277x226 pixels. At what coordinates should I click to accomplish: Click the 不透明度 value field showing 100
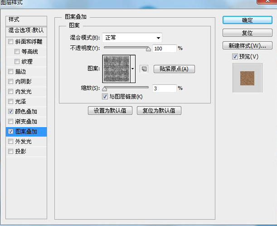[x=165, y=49]
